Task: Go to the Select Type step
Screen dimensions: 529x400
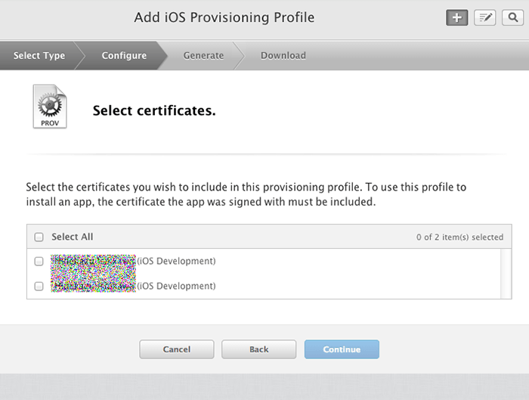Action: (39, 55)
